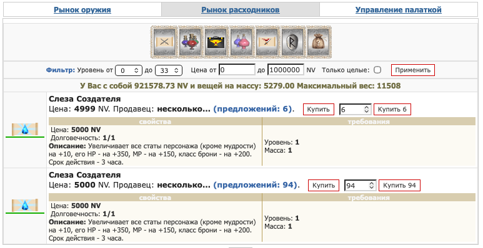Focus the maximum price field showing 1000000

tap(286, 70)
